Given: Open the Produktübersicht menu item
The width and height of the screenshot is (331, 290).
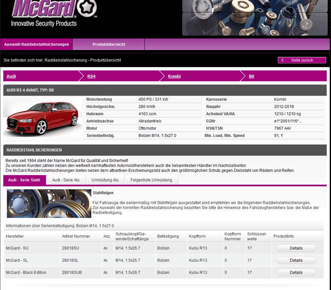Looking at the screenshot, I should point(109,44).
